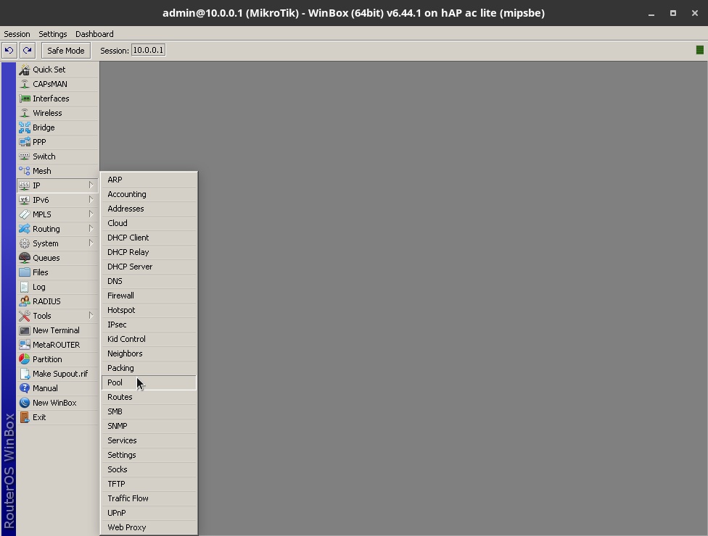Expand the System submenu arrow
The height and width of the screenshot is (536, 708).
pos(91,243)
